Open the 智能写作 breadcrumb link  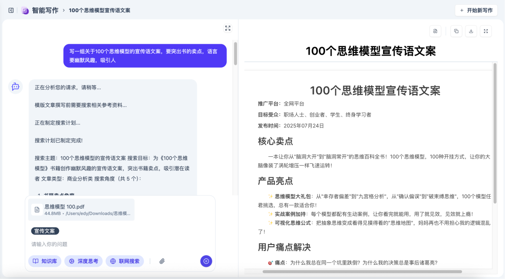(x=45, y=10)
